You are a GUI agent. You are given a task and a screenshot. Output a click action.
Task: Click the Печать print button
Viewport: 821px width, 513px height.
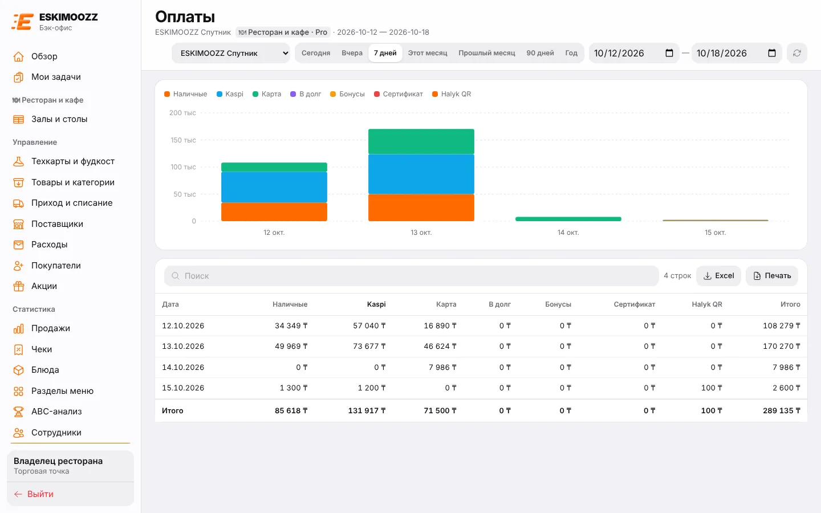772,276
